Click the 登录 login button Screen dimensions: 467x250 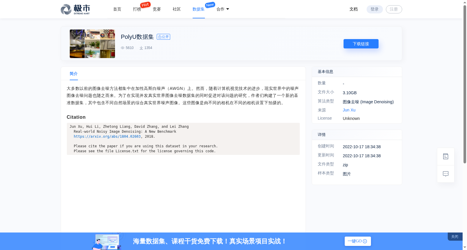point(374,9)
